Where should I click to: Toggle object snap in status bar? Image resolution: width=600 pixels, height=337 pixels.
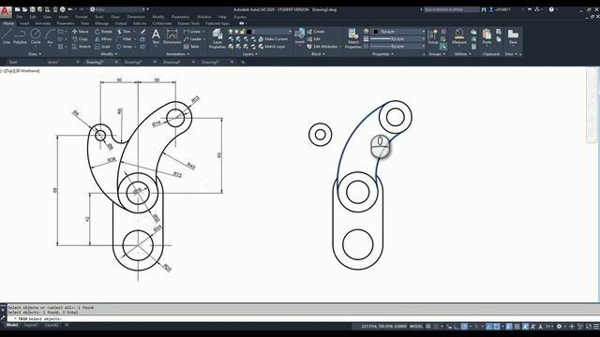click(x=496, y=327)
